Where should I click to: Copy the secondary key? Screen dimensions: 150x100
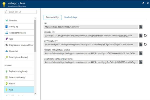(140, 44)
